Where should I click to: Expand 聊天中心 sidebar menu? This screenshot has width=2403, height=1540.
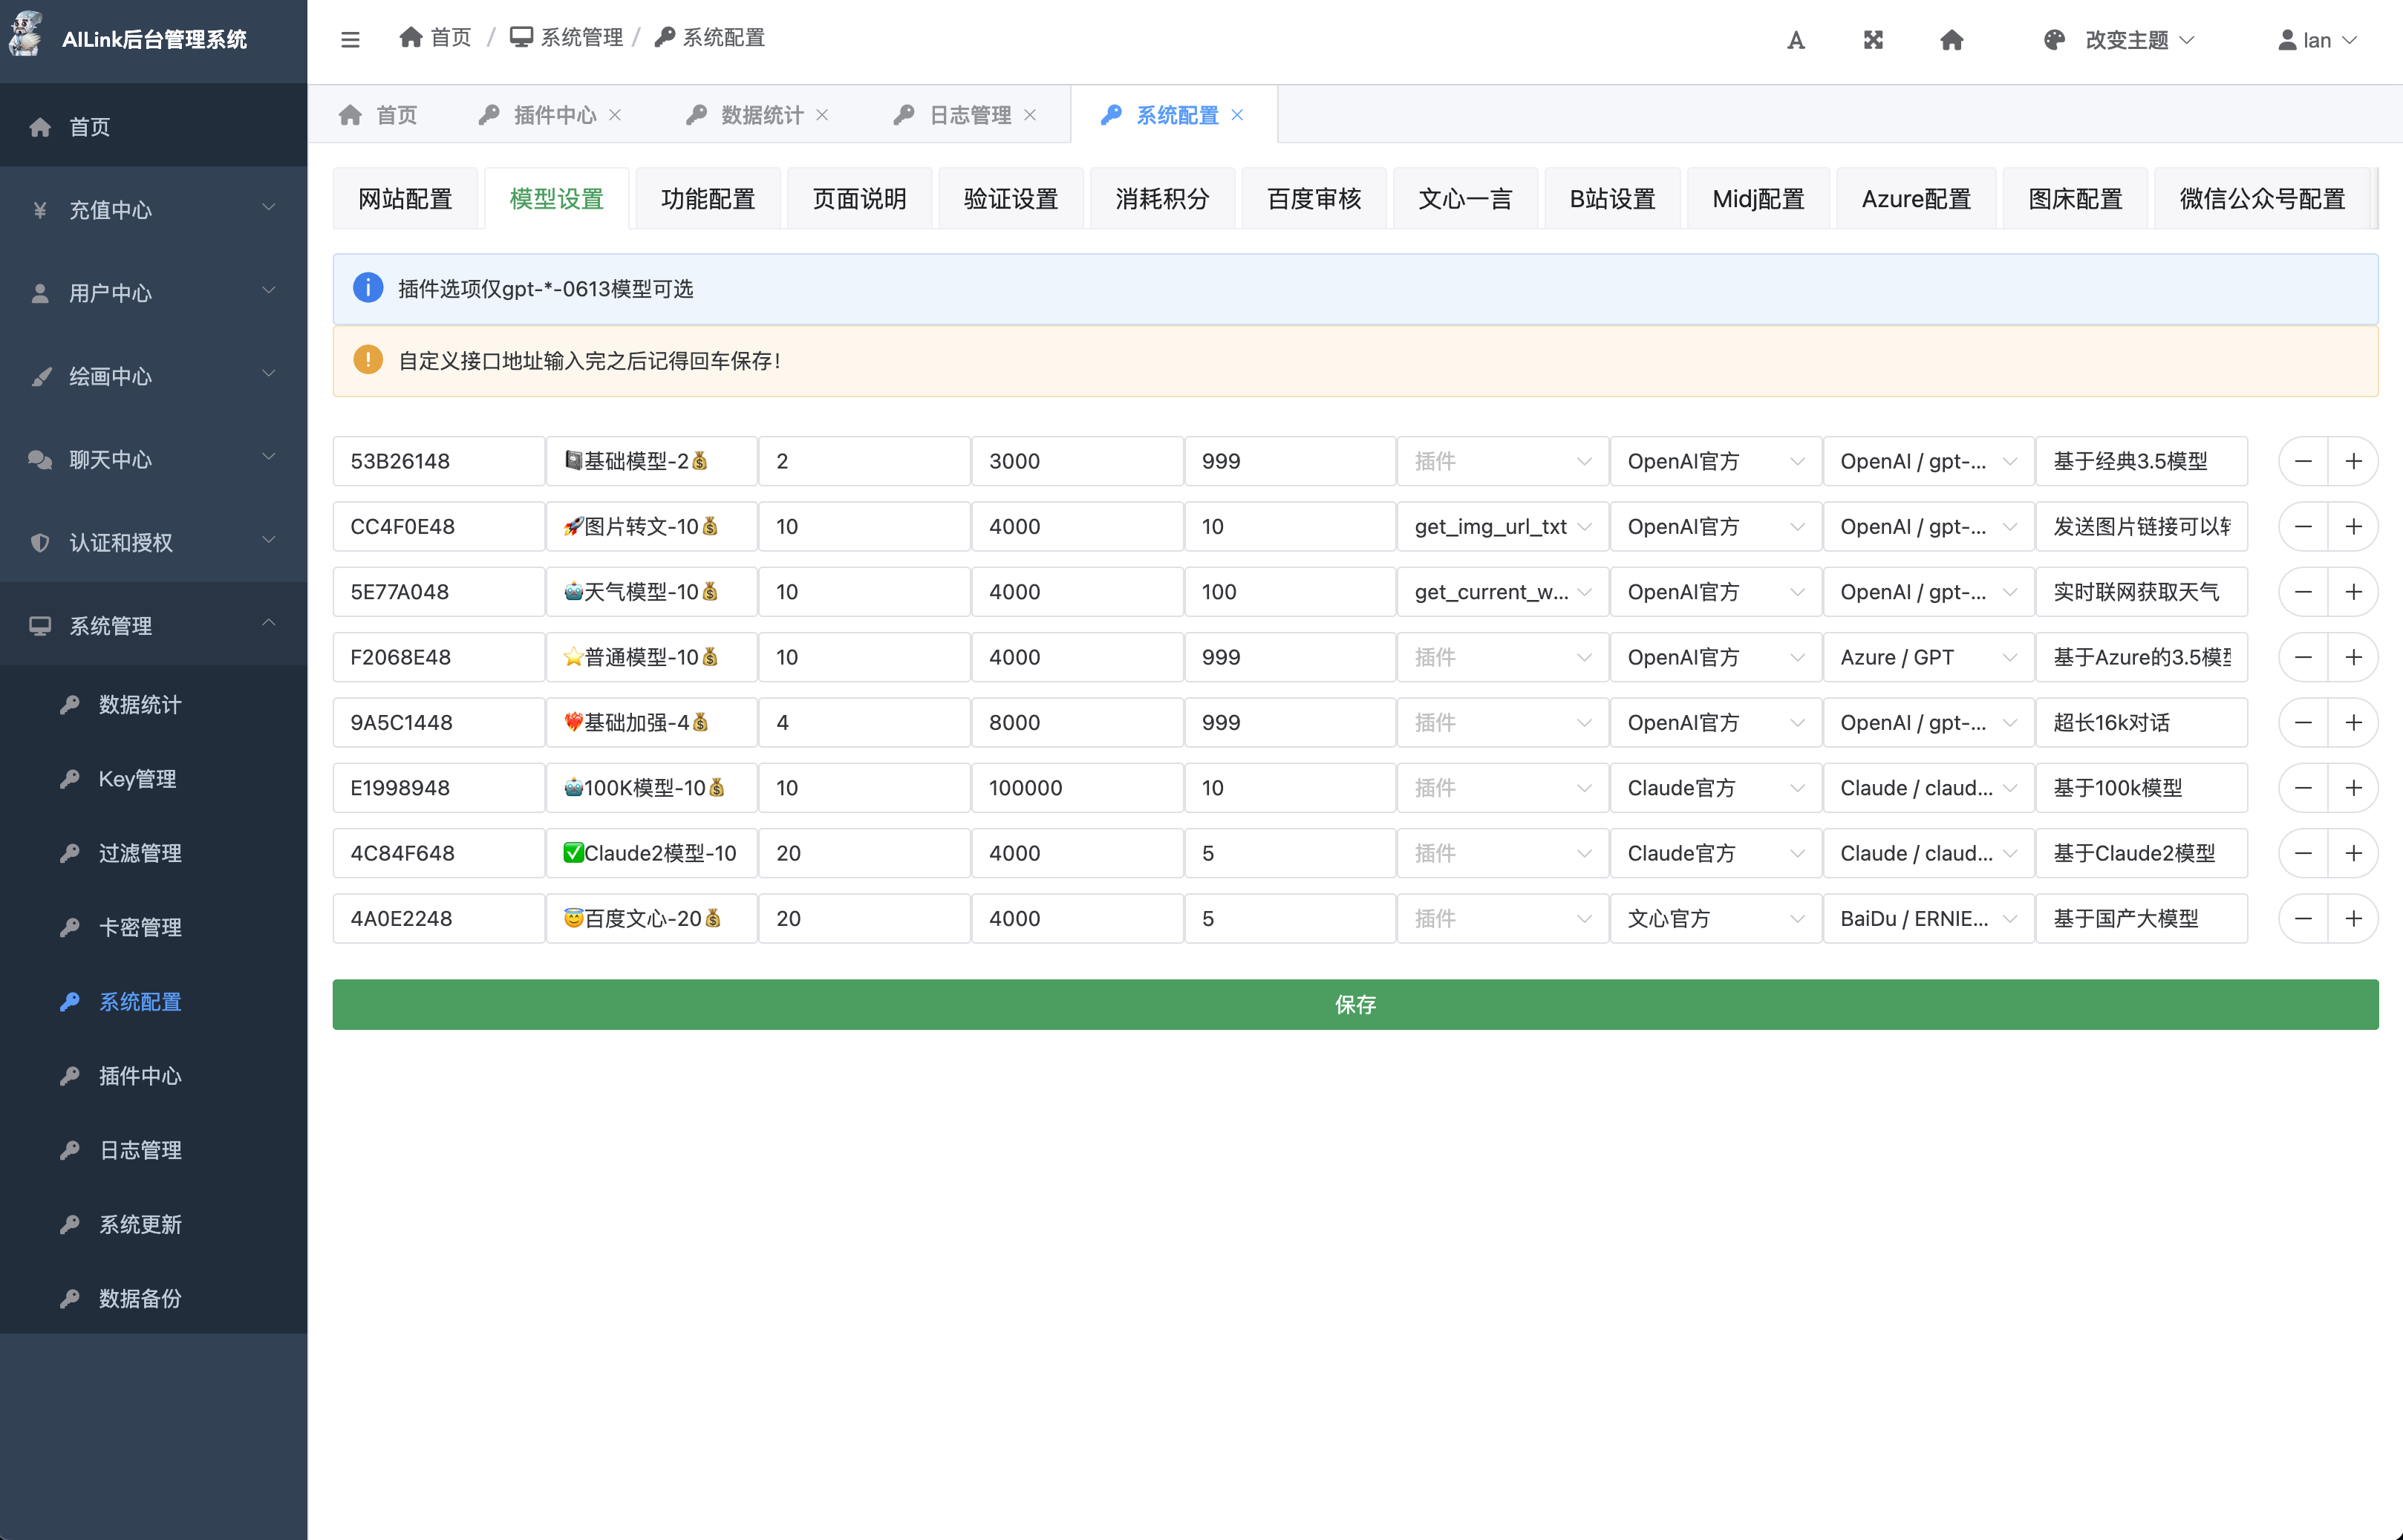[153, 459]
